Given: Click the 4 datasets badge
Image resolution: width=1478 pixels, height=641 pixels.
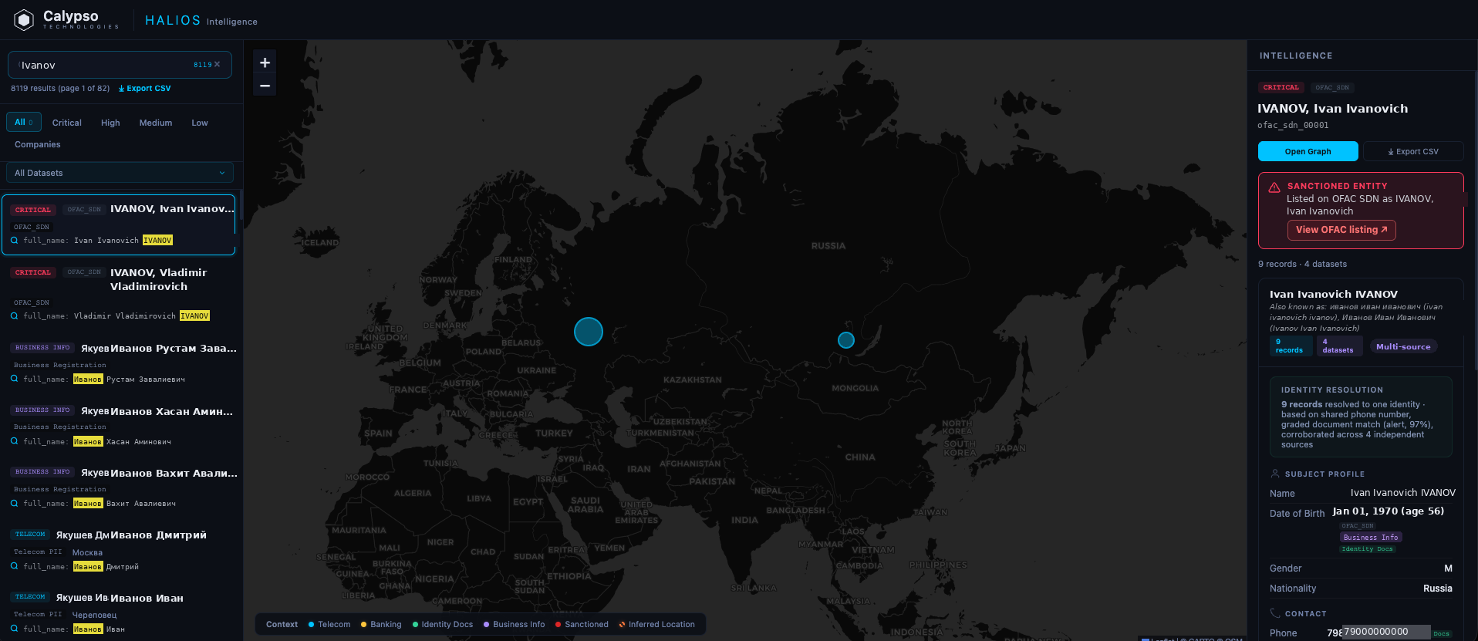Looking at the screenshot, I should (x=1338, y=346).
